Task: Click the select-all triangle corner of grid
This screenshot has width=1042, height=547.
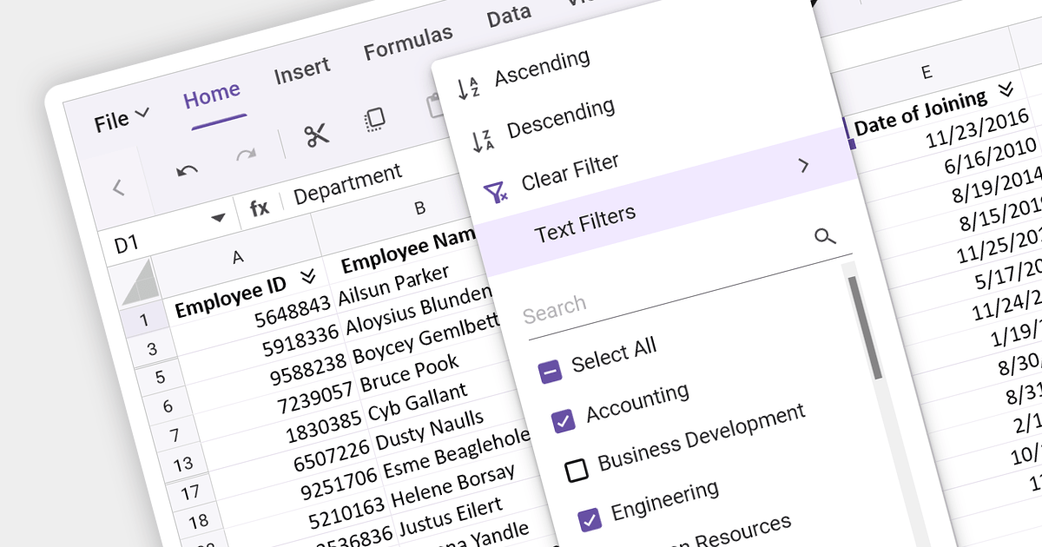Action: click(139, 282)
